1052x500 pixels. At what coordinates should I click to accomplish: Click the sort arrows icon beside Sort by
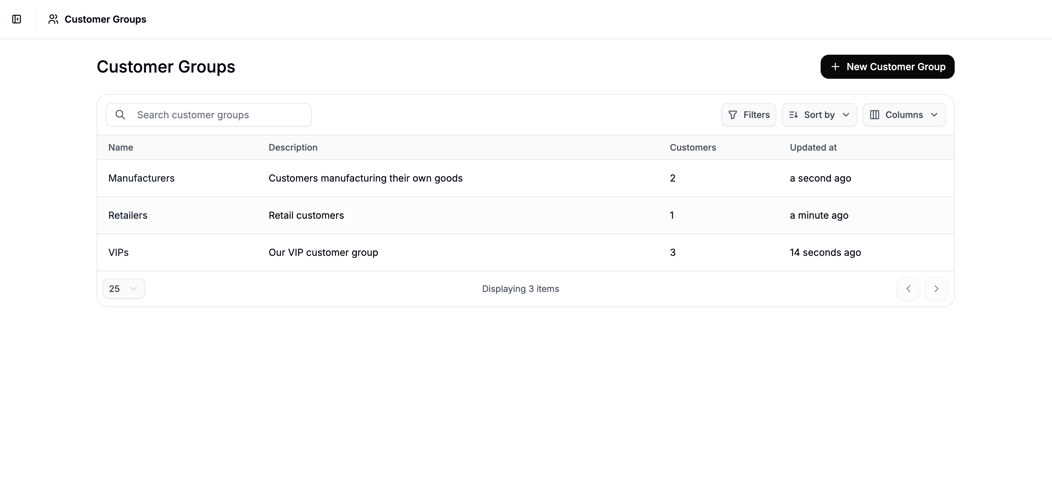[x=793, y=115]
